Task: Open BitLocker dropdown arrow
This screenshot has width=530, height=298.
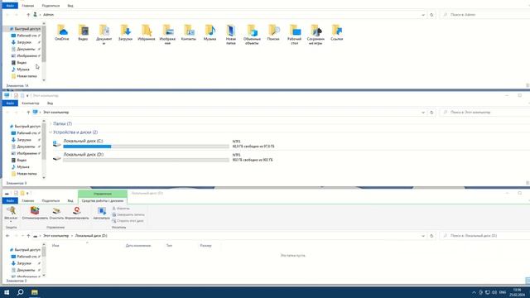Action: point(11,222)
